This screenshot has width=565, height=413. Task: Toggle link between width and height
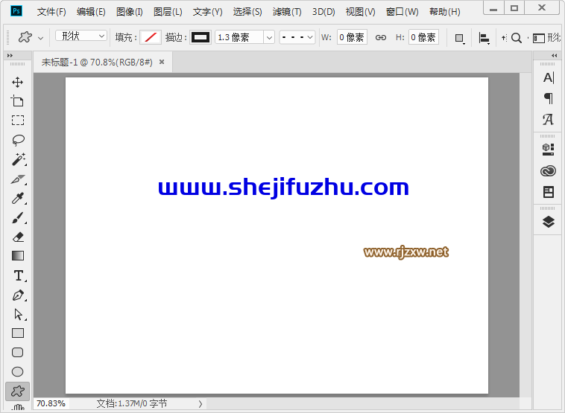click(x=381, y=37)
